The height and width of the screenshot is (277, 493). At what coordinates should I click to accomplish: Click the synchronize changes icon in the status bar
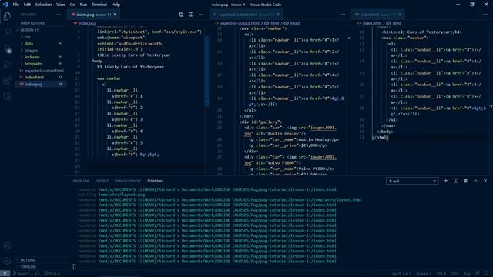38,274
